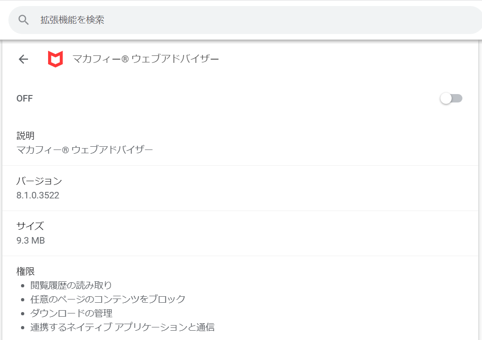
Task: Click the 権限 permissions heading
Action: click(26, 271)
